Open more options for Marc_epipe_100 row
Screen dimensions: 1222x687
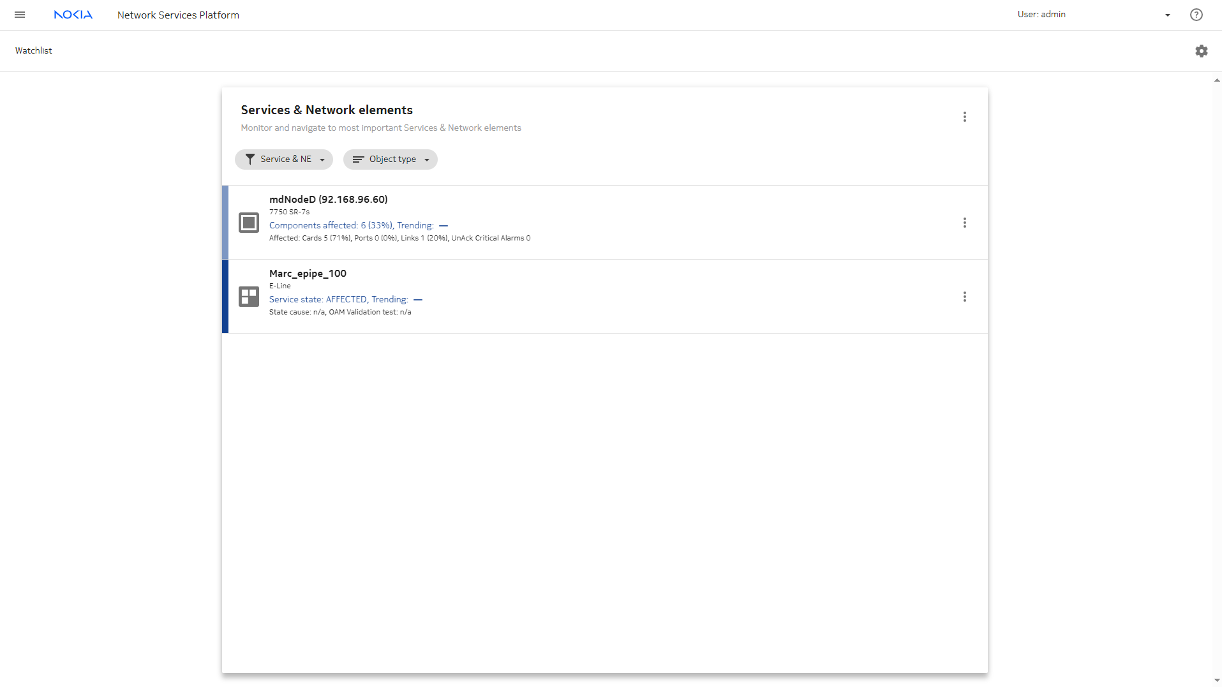click(x=964, y=297)
